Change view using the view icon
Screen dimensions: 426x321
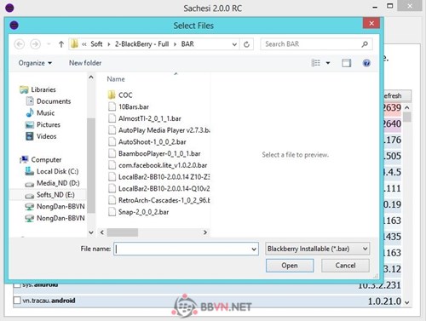pos(316,63)
